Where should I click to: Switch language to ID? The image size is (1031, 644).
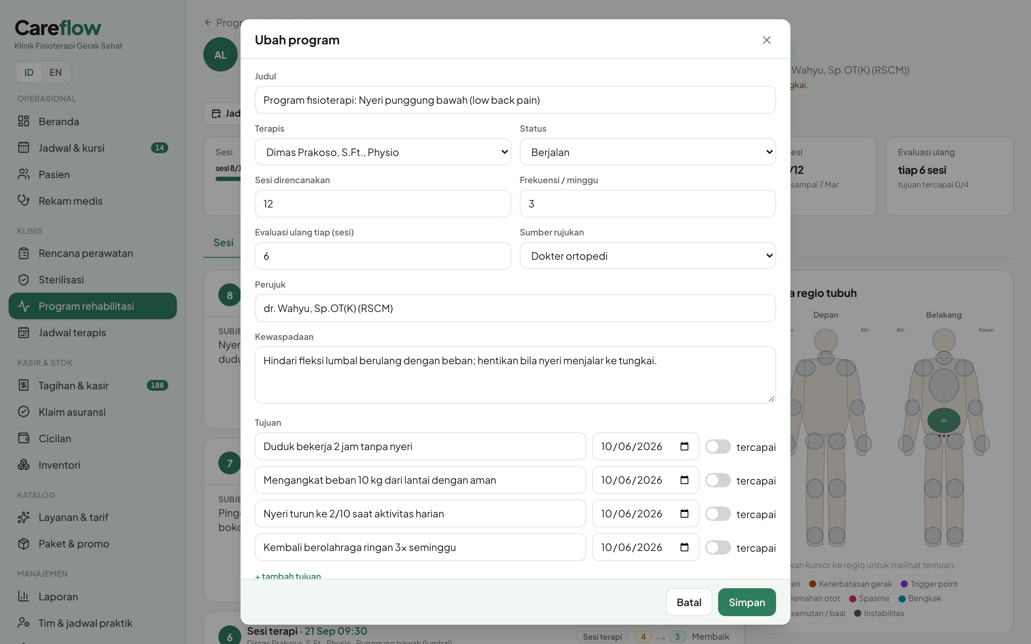[x=29, y=72]
